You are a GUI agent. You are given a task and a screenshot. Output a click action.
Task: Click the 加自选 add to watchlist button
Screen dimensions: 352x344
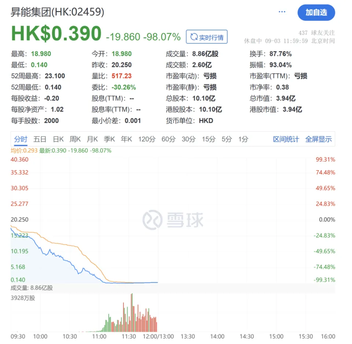(x=316, y=12)
